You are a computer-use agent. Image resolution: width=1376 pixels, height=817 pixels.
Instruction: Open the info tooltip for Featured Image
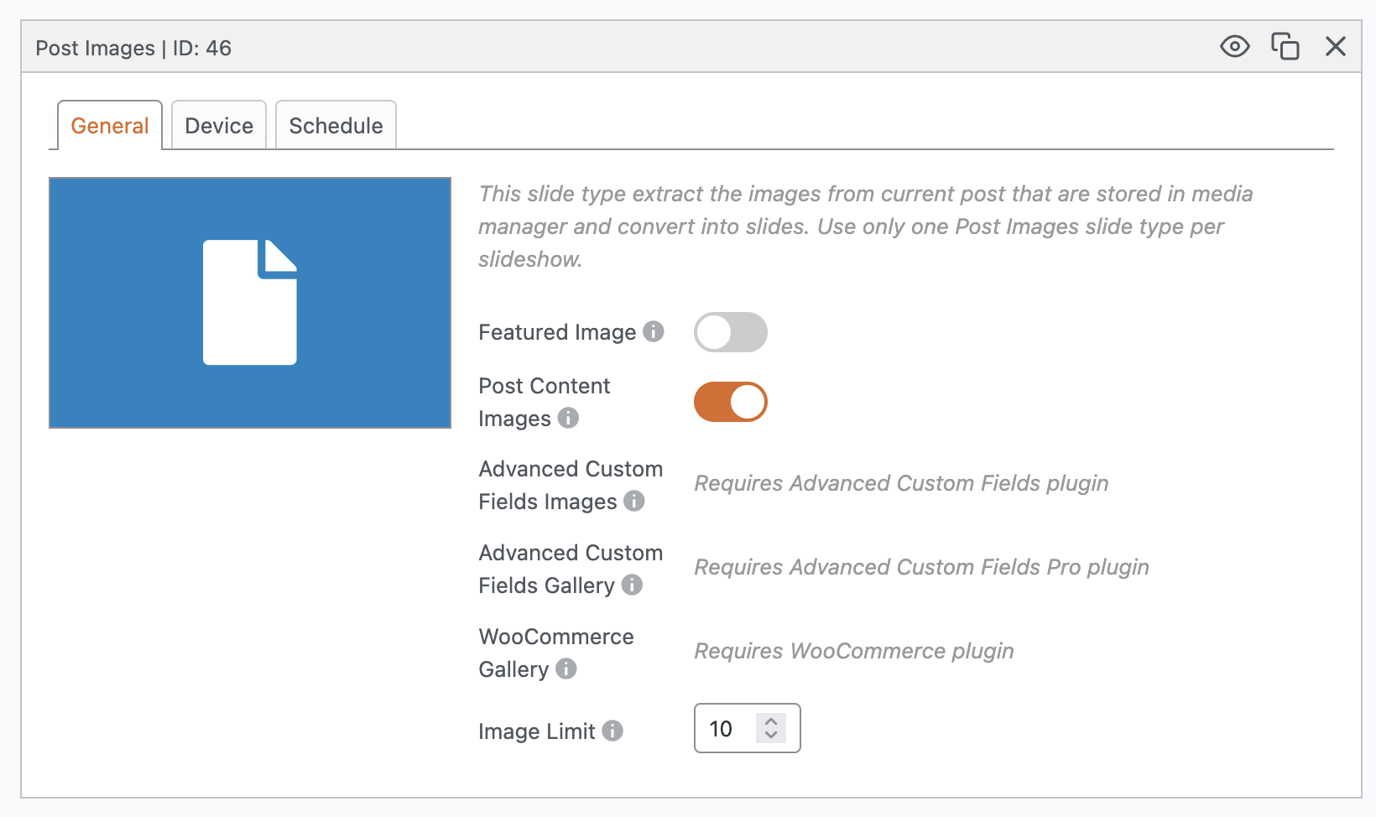pos(654,332)
